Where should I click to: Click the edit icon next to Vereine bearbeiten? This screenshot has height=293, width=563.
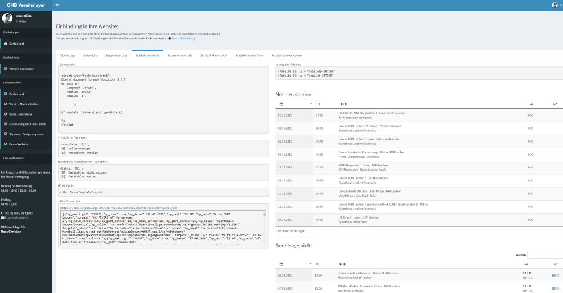tap(6, 69)
